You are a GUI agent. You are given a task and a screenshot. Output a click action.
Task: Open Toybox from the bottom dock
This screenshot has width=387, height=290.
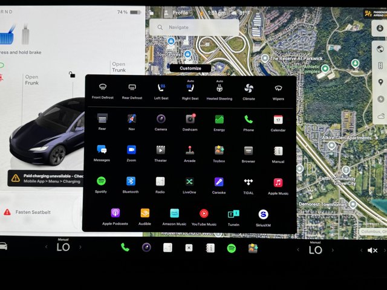click(253, 248)
